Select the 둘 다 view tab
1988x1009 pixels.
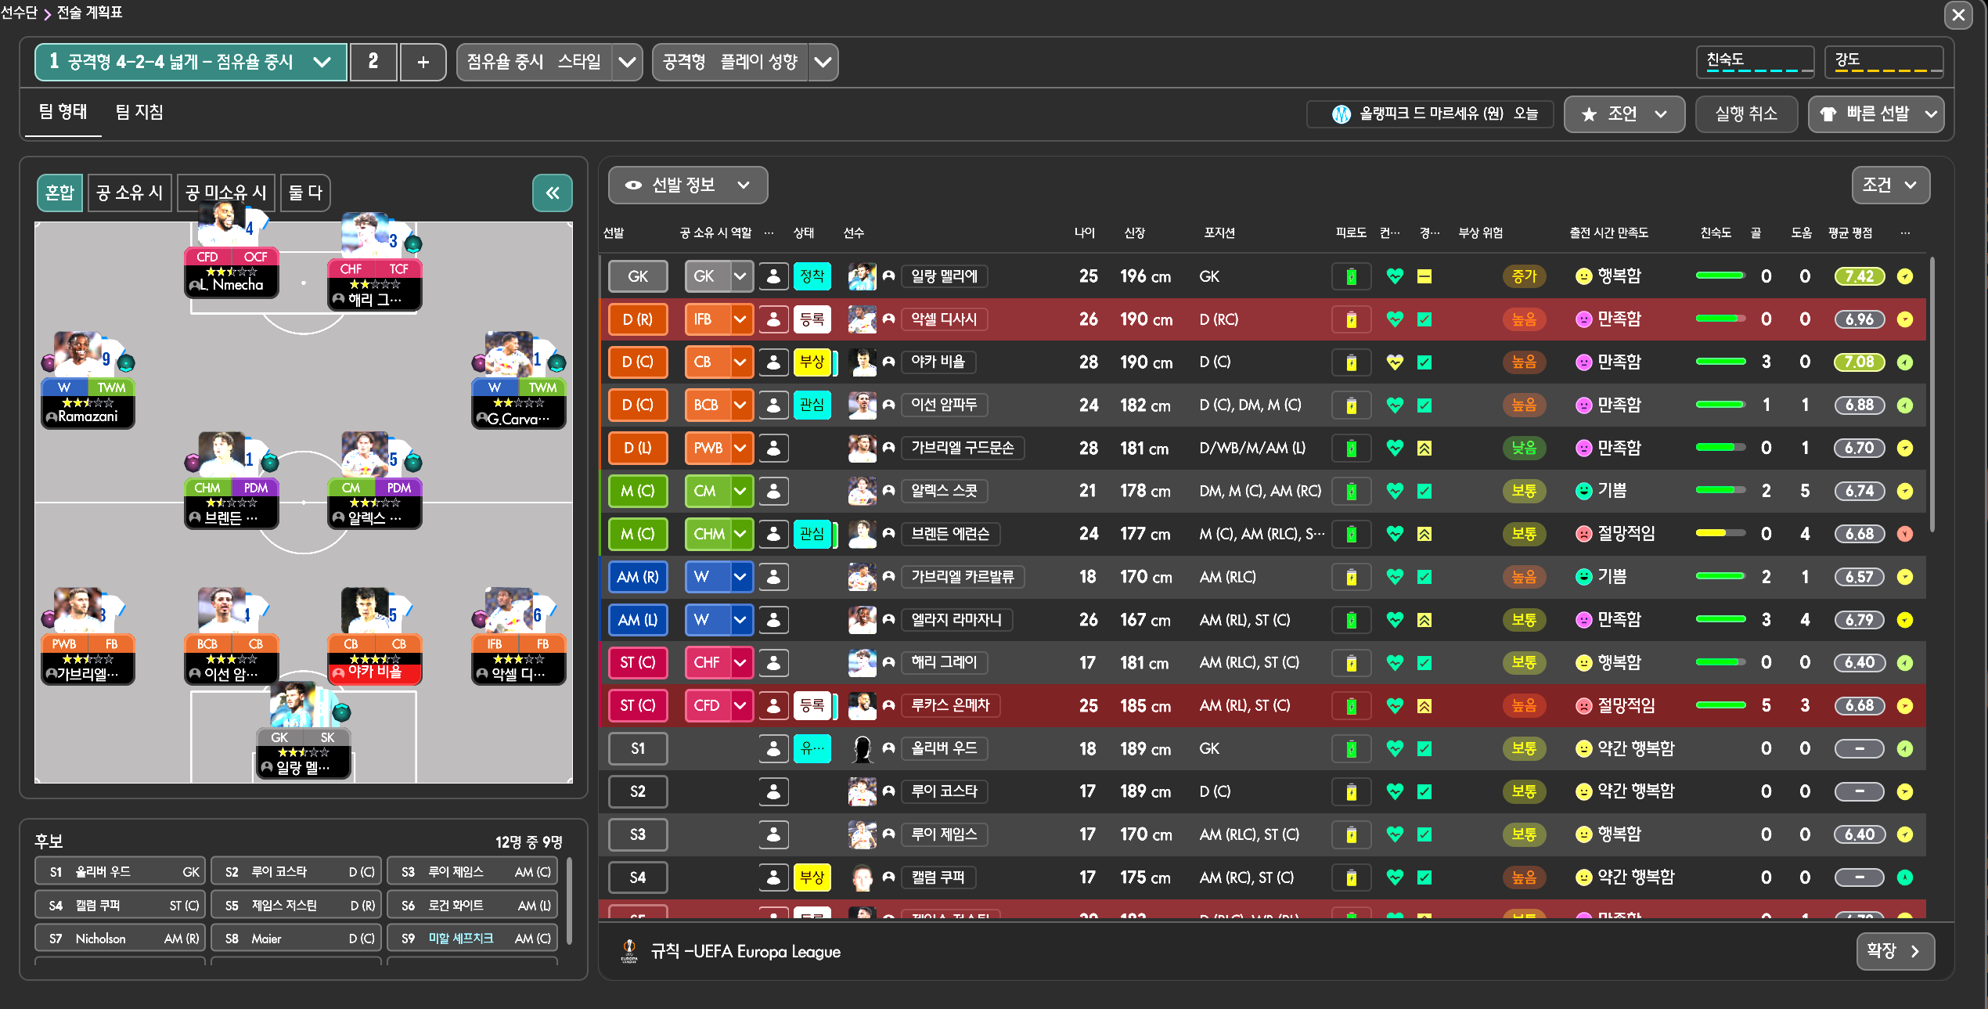(305, 193)
